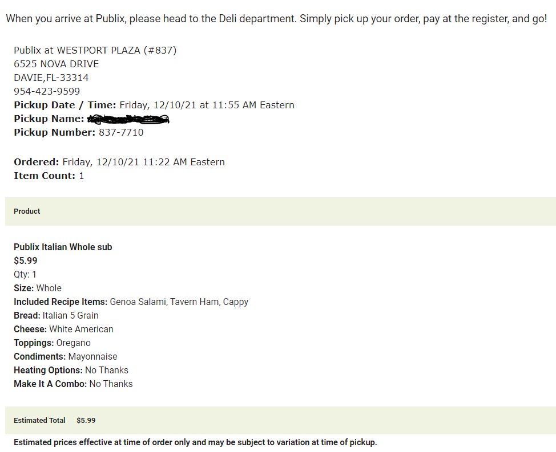
Task: Click the Make It A Combo line
Action: tap(74, 384)
